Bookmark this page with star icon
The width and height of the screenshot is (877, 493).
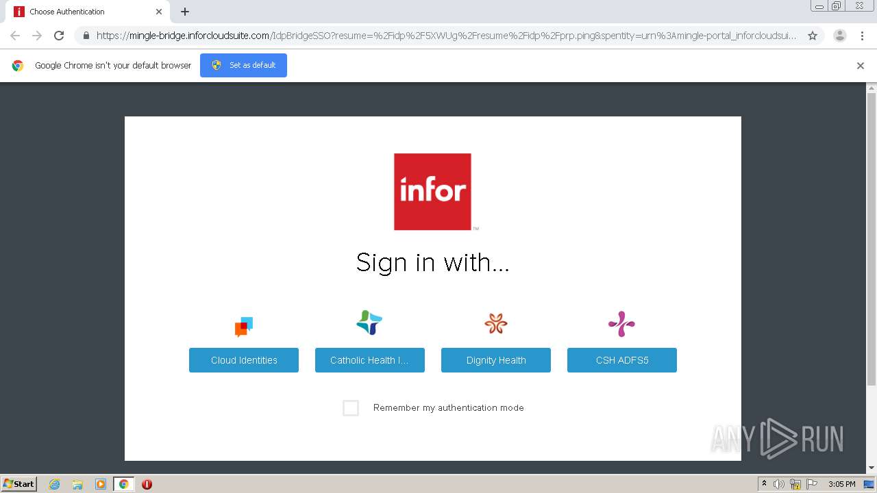pyautogui.click(x=813, y=36)
